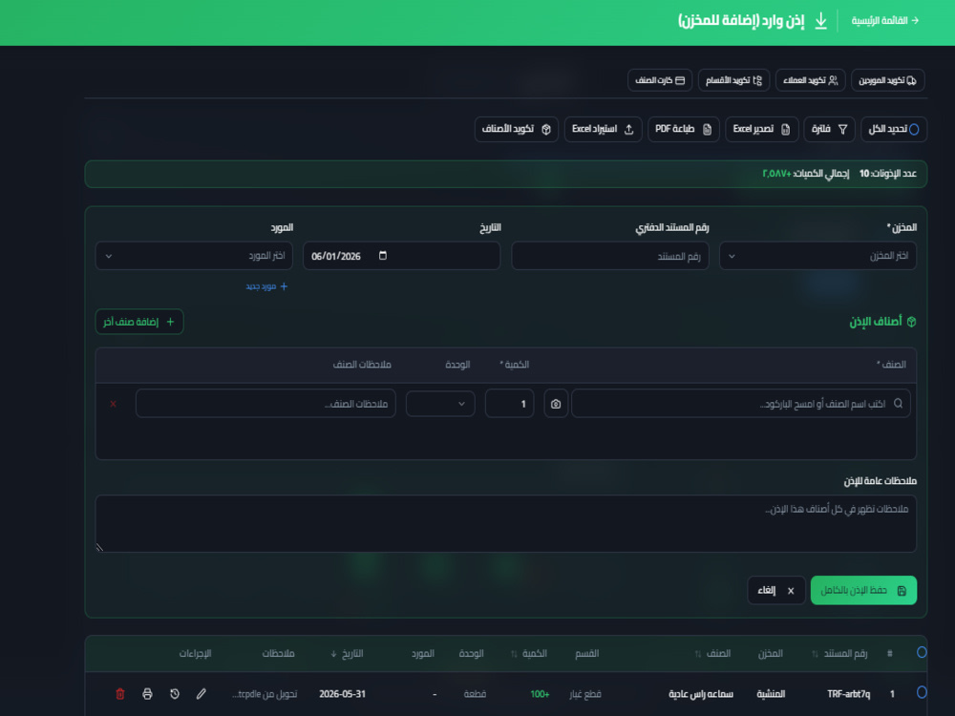Image resolution: width=955 pixels, height=716 pixels.
Task: Sort table by التاريخ column
Action: point(347,653)
